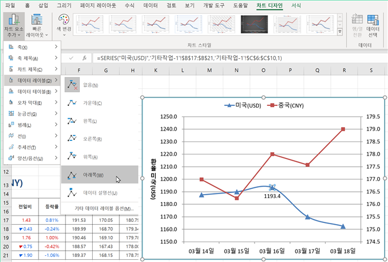Click the 전일비 header cell
388x262 pixels.
[25, 207]
